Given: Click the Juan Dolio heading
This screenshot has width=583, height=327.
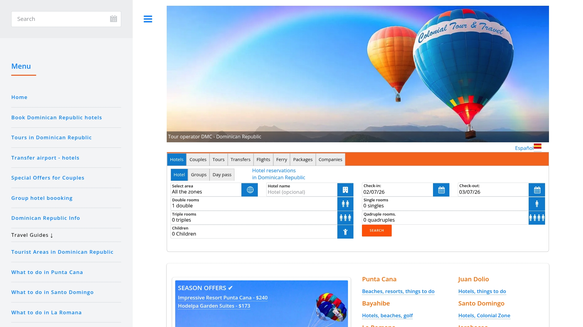Looking at the screenshot, I should pyautogui.click(x=473, y=279).
